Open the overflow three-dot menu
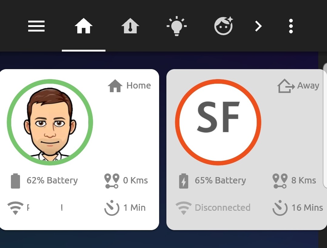The image size is (327, 248). pos(290,26)
